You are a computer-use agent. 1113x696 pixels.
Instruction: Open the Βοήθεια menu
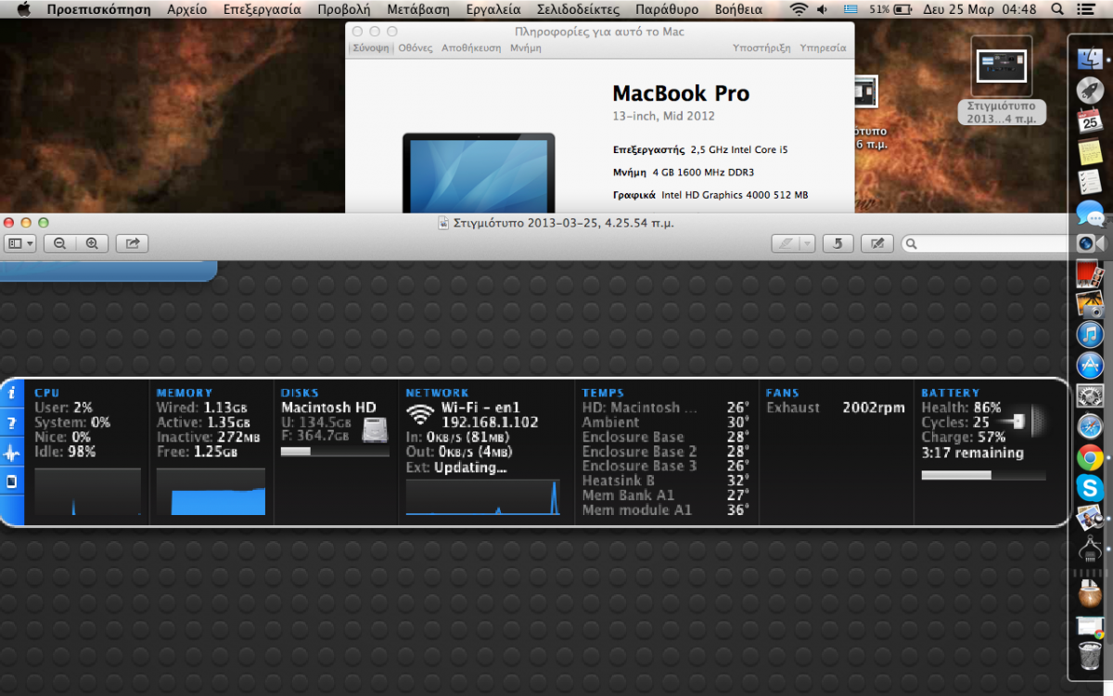coord(738,9)
